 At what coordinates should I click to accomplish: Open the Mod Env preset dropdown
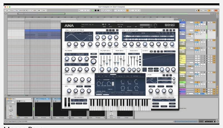tap(134, 54)
